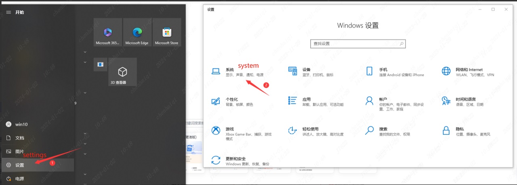Close the 设置 window

[506, 10]
